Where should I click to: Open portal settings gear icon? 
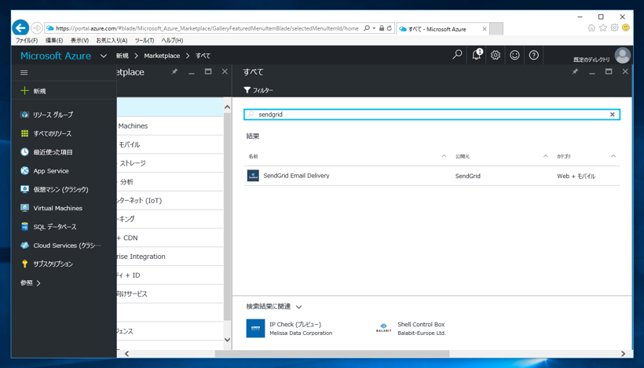(496, 56)
